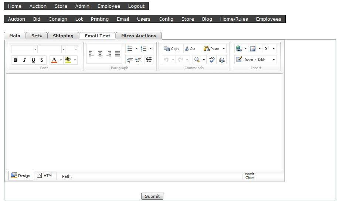Insert a hyperlink with the globe icon
Viewport: 343px width, 210px height.
click(x=239, y=48)
